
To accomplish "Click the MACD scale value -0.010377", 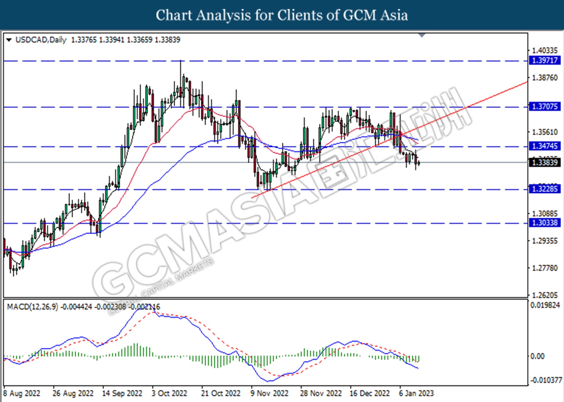I will (x=546, y=380).
